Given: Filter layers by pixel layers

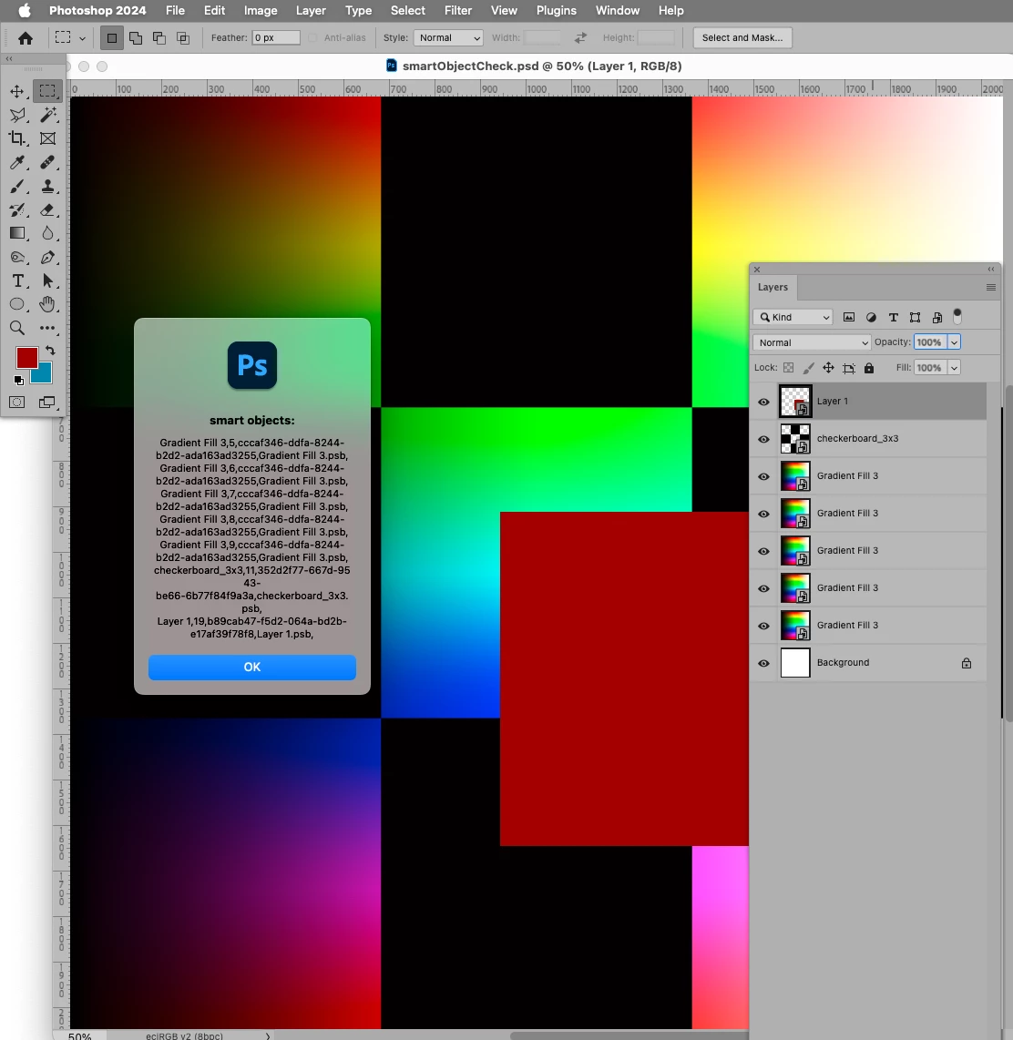Looking at the screenshot, I should coord(848,317).
